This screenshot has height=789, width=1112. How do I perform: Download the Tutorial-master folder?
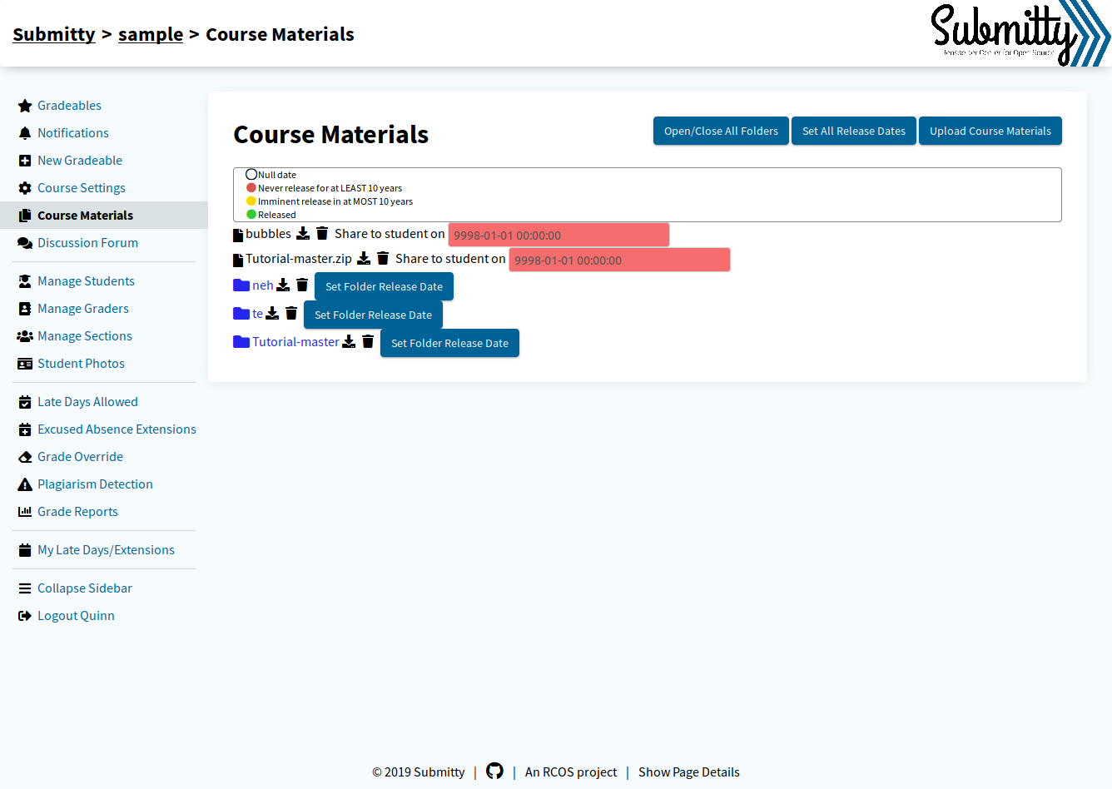(x=349, y=342)
